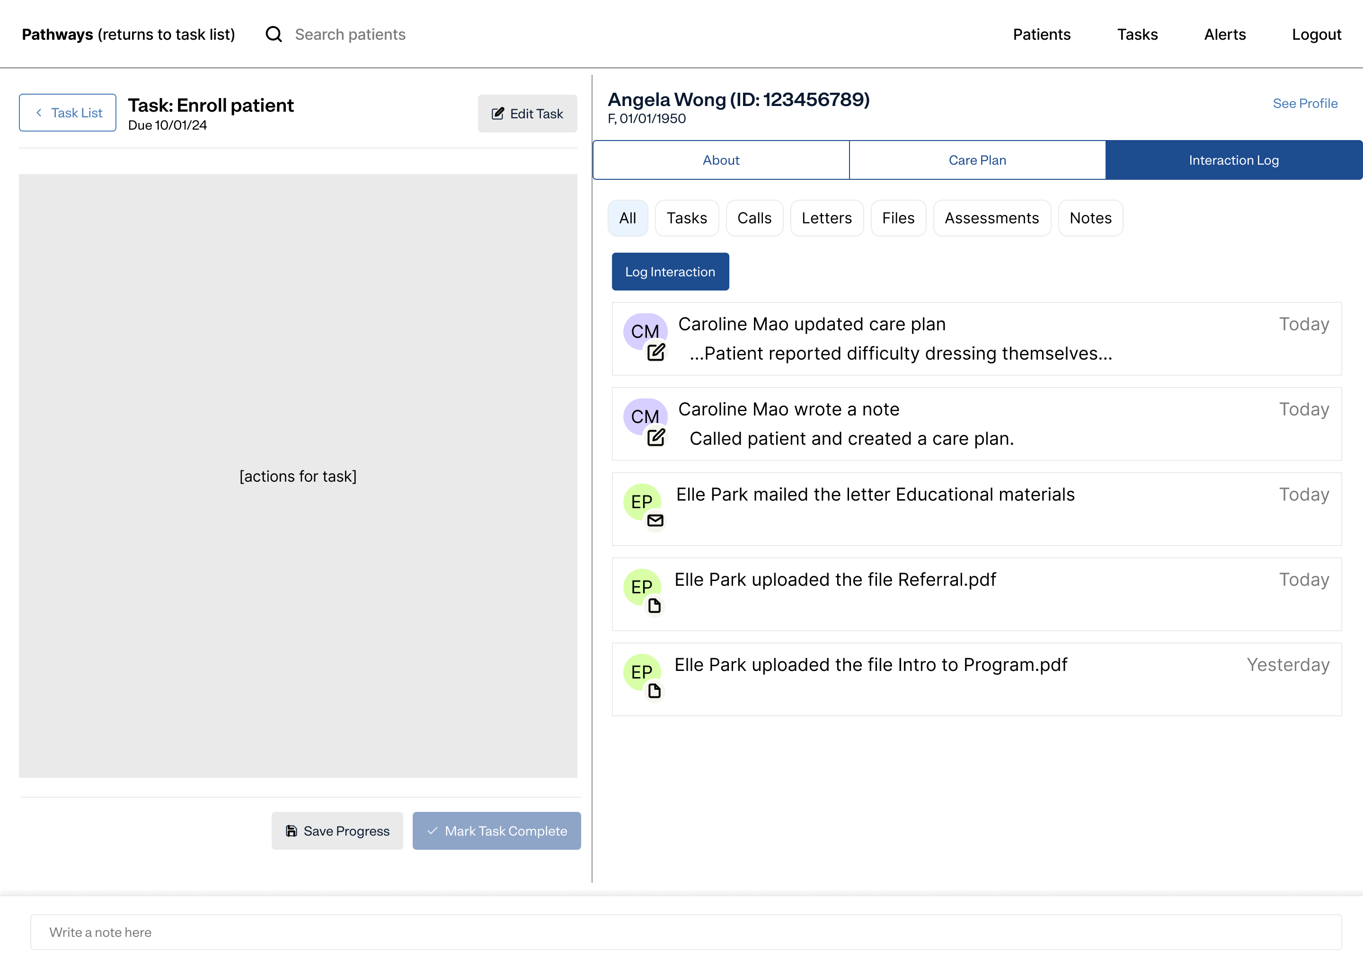Screen dimensions: 1363x969
Task: Click the Write a note here field
Action: pyautogui.click(x=686, y=932)
